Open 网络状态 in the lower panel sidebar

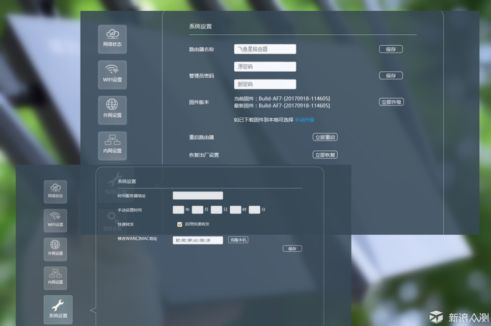[x=55, y=191]
